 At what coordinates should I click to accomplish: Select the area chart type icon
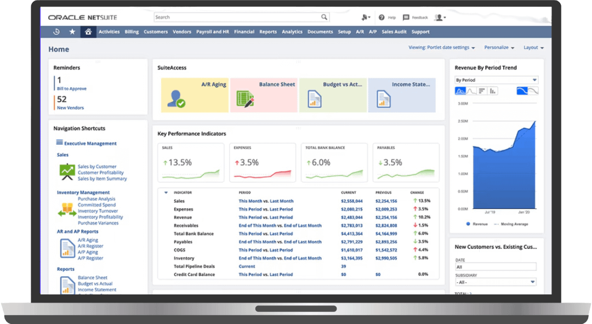(460, 90)
